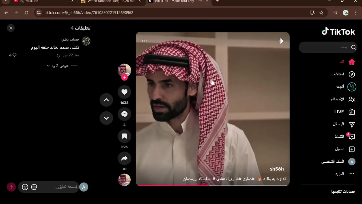The height and width of the screenshot is (204, 362).
Task: Open Activity (النشاط) notifications
Action: [344, 137]
